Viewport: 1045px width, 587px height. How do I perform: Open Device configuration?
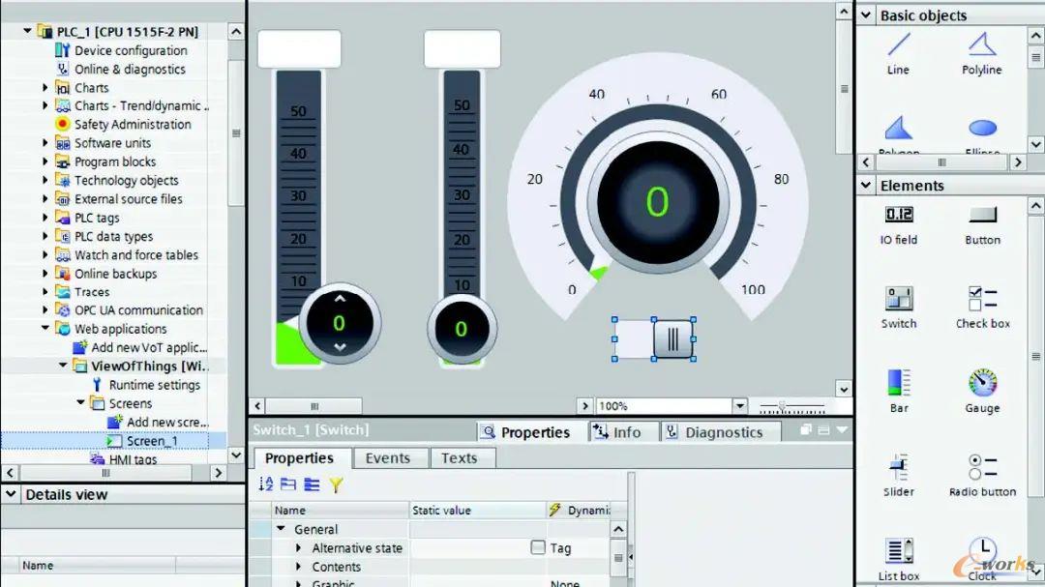click(131, 50)
